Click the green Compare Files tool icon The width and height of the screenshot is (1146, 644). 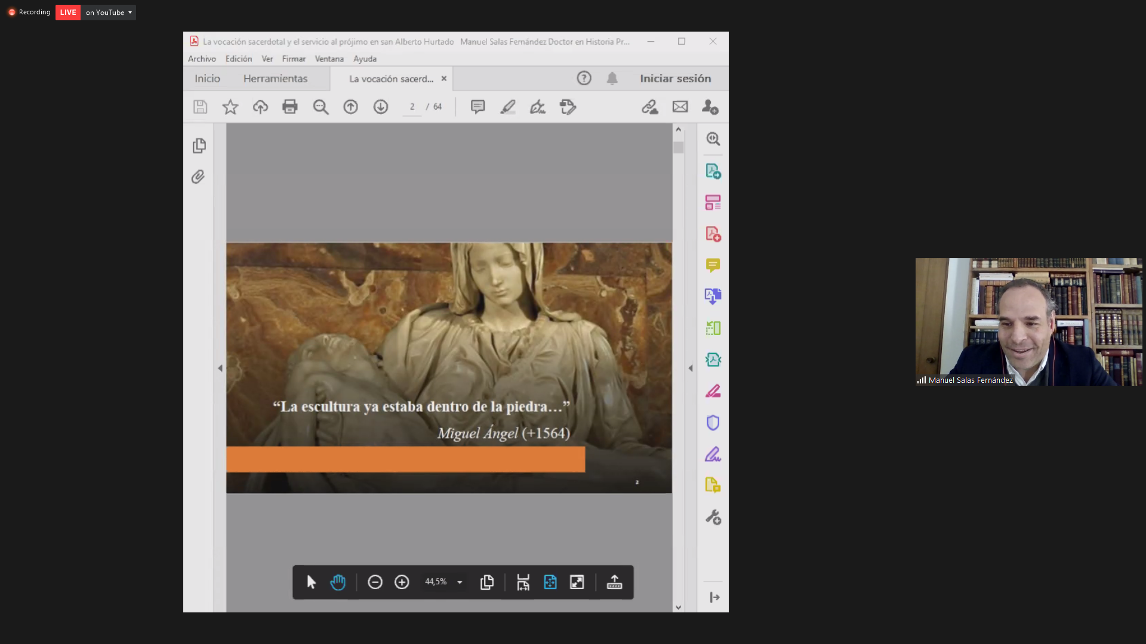[713, 328]
